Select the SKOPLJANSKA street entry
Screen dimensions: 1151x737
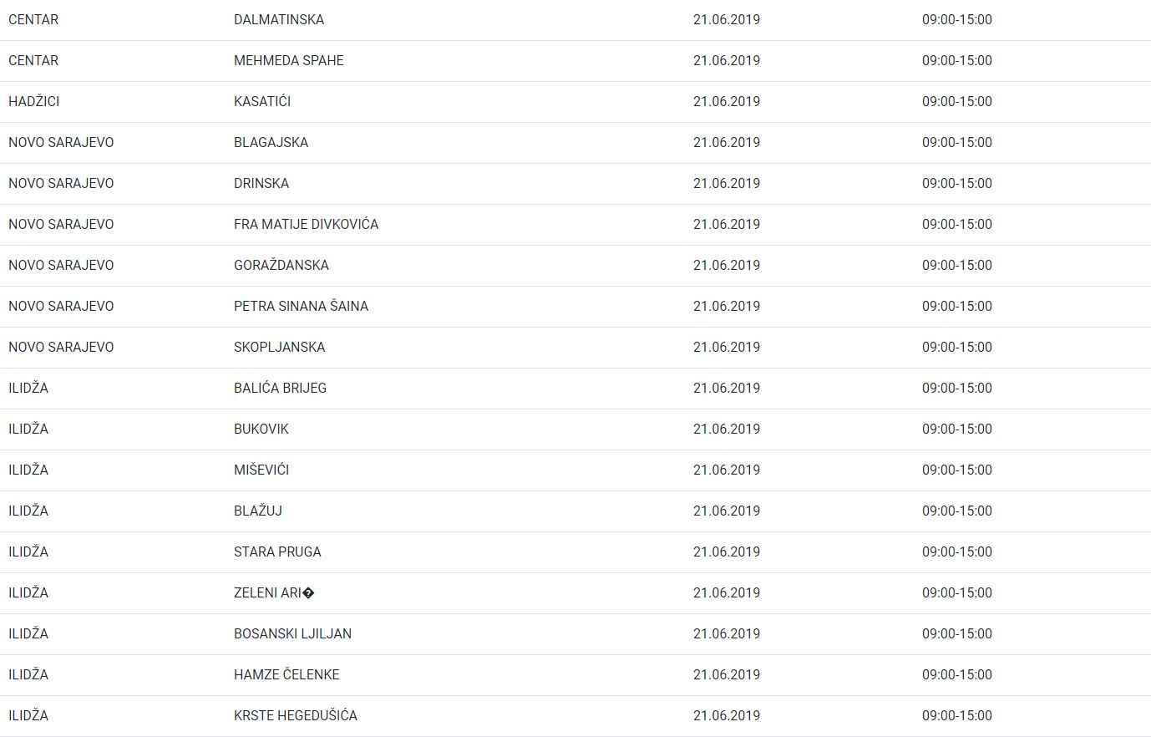pos(280,347)
